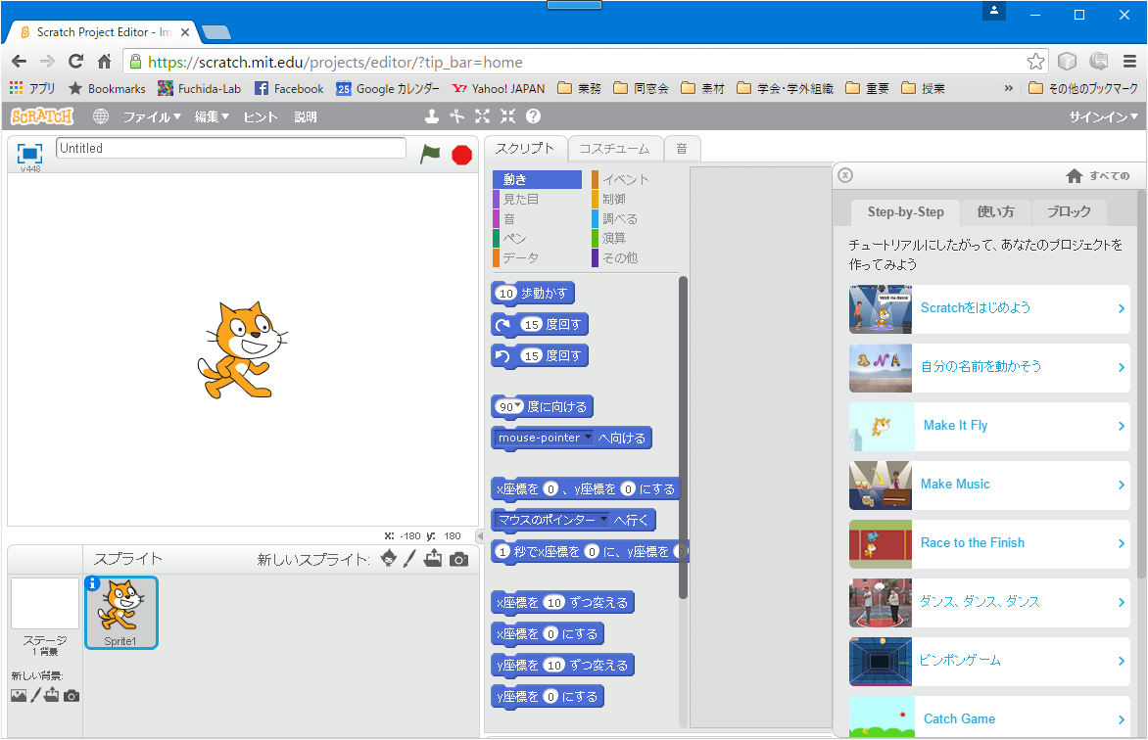Switch to the 使い方 tips tab

click(x=995, y=212)
